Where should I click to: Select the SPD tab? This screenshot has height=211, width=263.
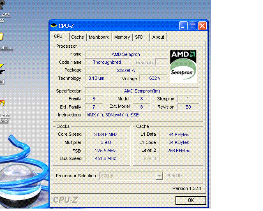click(139, 37)
